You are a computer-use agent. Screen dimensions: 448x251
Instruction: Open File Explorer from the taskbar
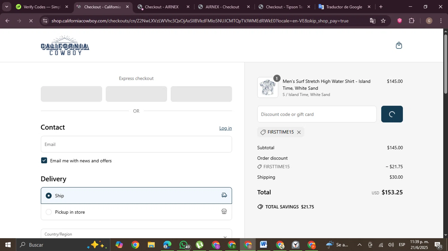point(151,245)
